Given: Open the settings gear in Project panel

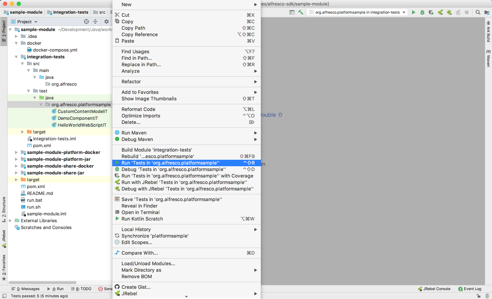Looking at the screenshot, I should point(106,22).
